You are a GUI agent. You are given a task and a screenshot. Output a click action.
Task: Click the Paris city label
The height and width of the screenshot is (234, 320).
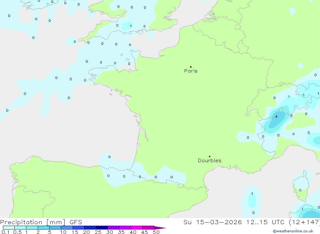(x=191, y=71)
